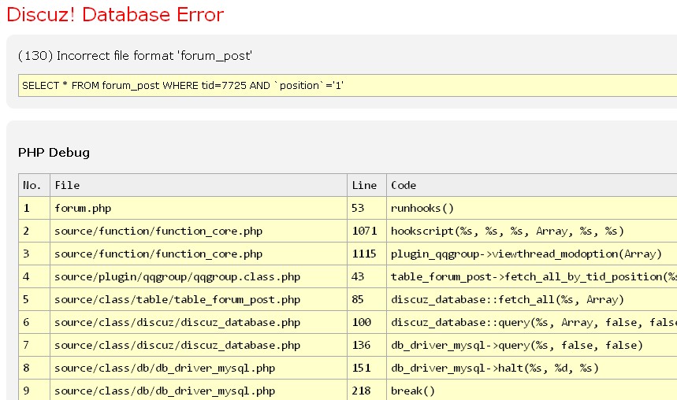The width and height of the screenshot is (677, 400).
Task: Click line number '85'
Action: [366, 299]
